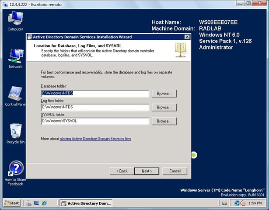
Task: Open the Start menu
Action: click(x=12, y=203)
